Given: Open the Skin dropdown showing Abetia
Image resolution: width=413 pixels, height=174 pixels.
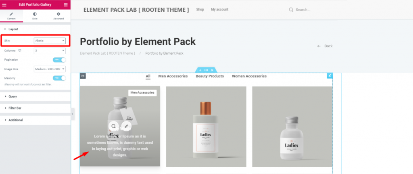Looking at the screenshot, I should [50, 41].
